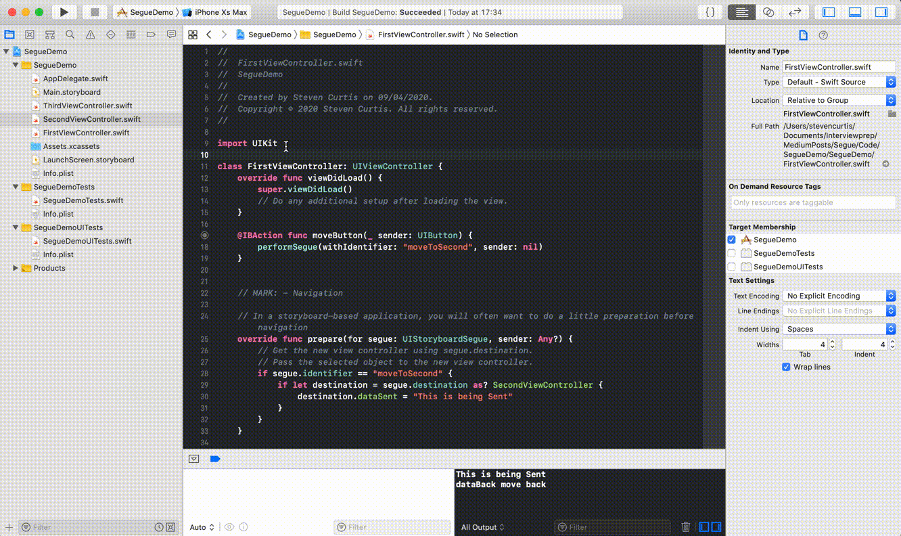This screenshot has width=901, height=536.
Task: Go back in editor history
Action: coord(209,35)
